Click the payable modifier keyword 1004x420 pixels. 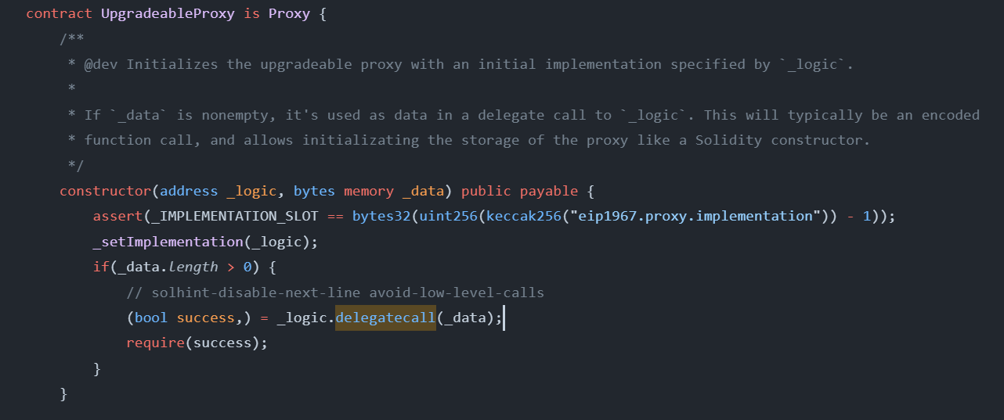pyautogui.click(x=549, y=192)
